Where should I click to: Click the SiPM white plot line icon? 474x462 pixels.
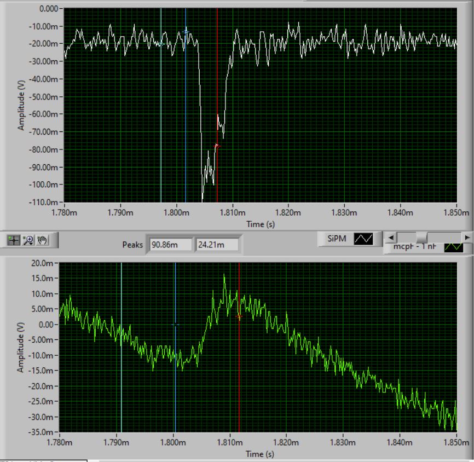pos(363,239)
